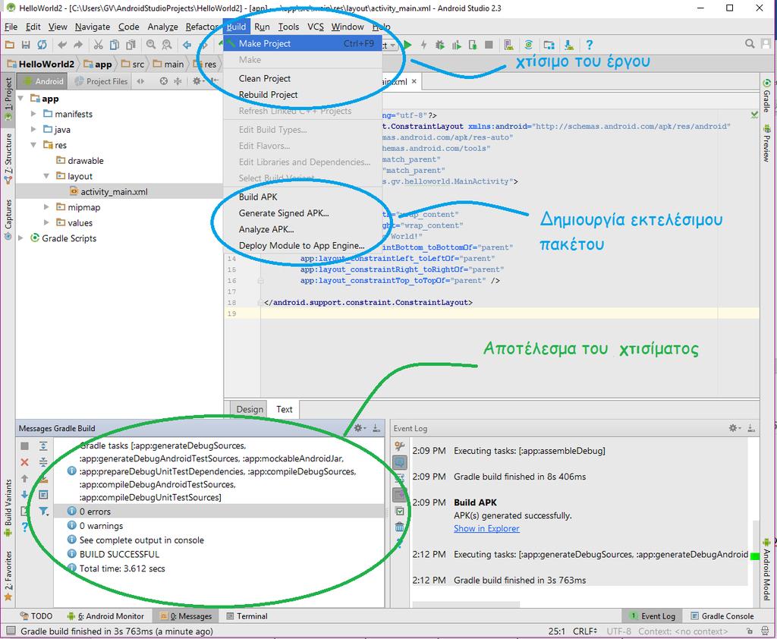Image resolution: width=777 pixels, height=639 pixels.
Task: Click the Save All toolbar icon
Action: pos(26,45)
